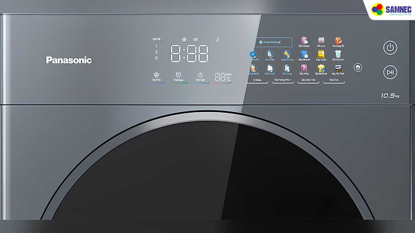The width and height of the screenshot is (415, 233).
Task: Tap the Chế Độ mode button
Action: point(156,39)
